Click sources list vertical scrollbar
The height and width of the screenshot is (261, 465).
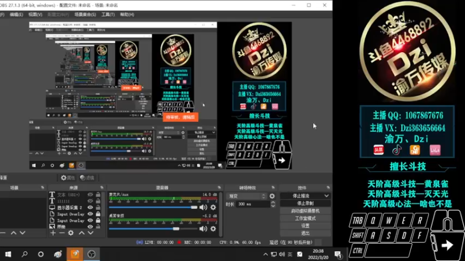(103, 210)
